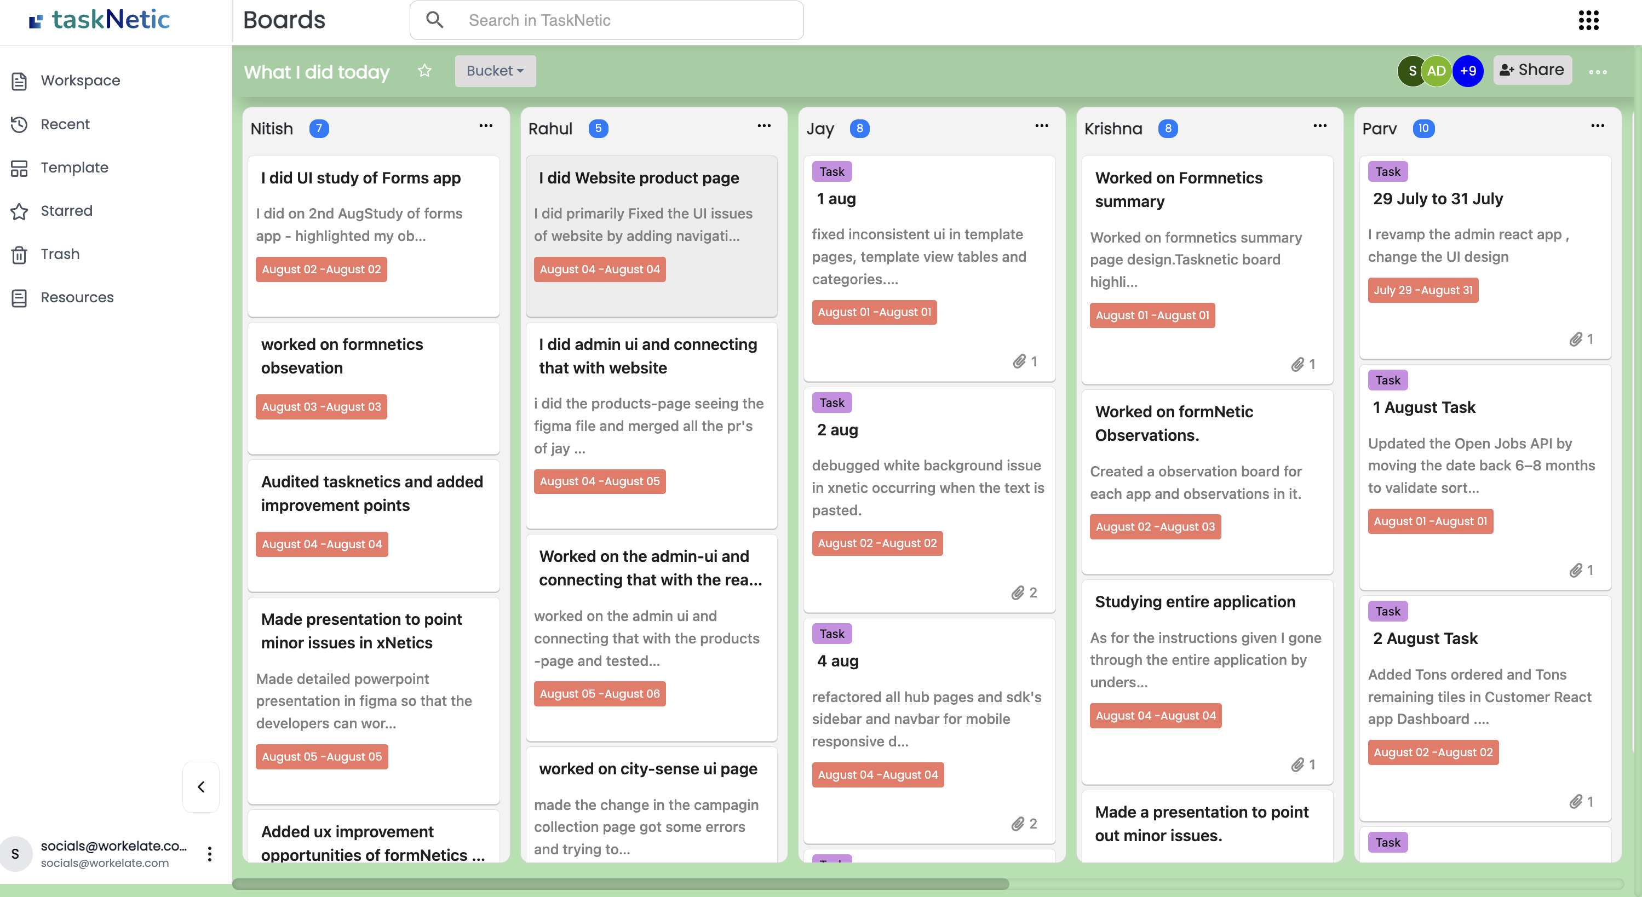Click the search magnifier icon

click(435, 20)
